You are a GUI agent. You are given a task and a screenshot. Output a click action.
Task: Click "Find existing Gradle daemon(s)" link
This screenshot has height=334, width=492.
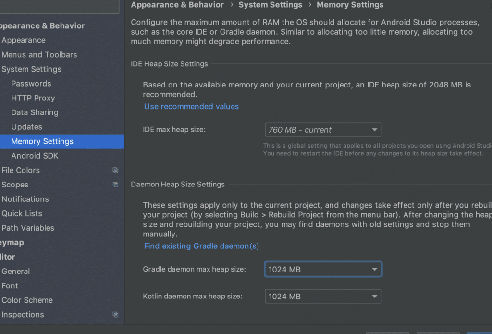(x=201, y=246)
